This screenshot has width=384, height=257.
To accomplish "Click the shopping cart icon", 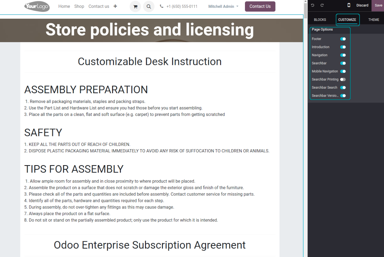I will pos(135,6).
